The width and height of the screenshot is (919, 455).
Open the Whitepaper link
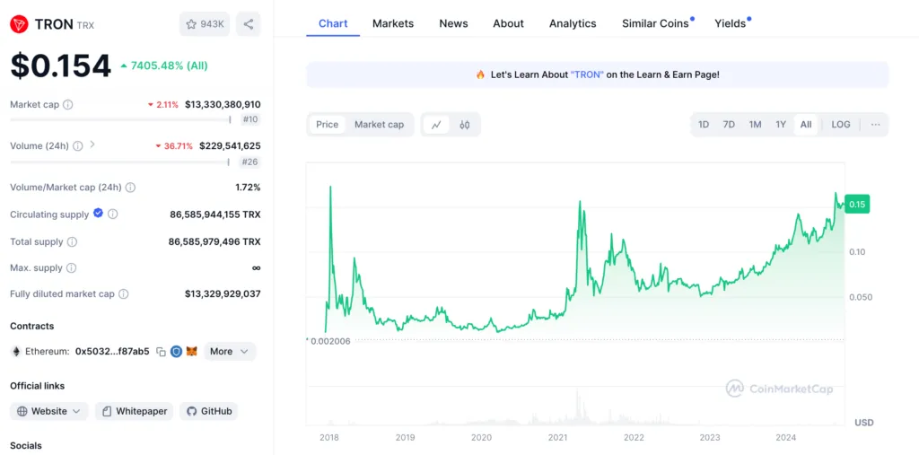click(x=135, y=412)
